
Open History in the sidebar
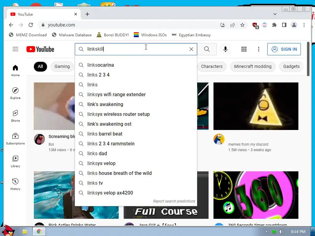point(15,184)
